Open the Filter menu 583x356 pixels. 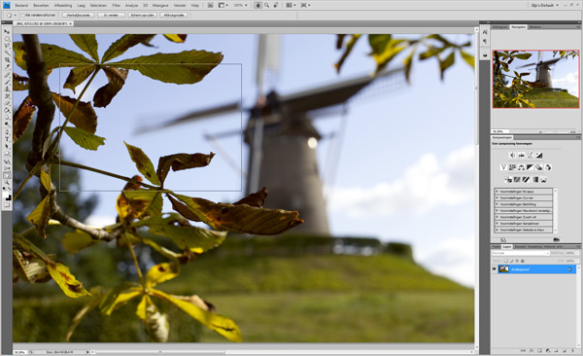pyautogui.click(x=117, y=5)
